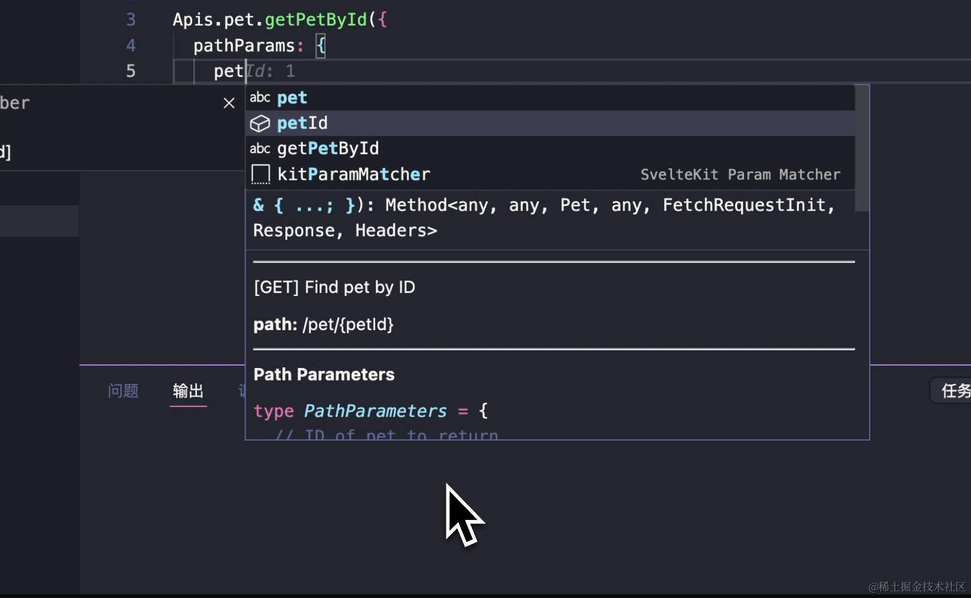The height and width of the screenshot is (598, 971).
Task: Pick the getPetById text suggestion
Action: (328, 148)
